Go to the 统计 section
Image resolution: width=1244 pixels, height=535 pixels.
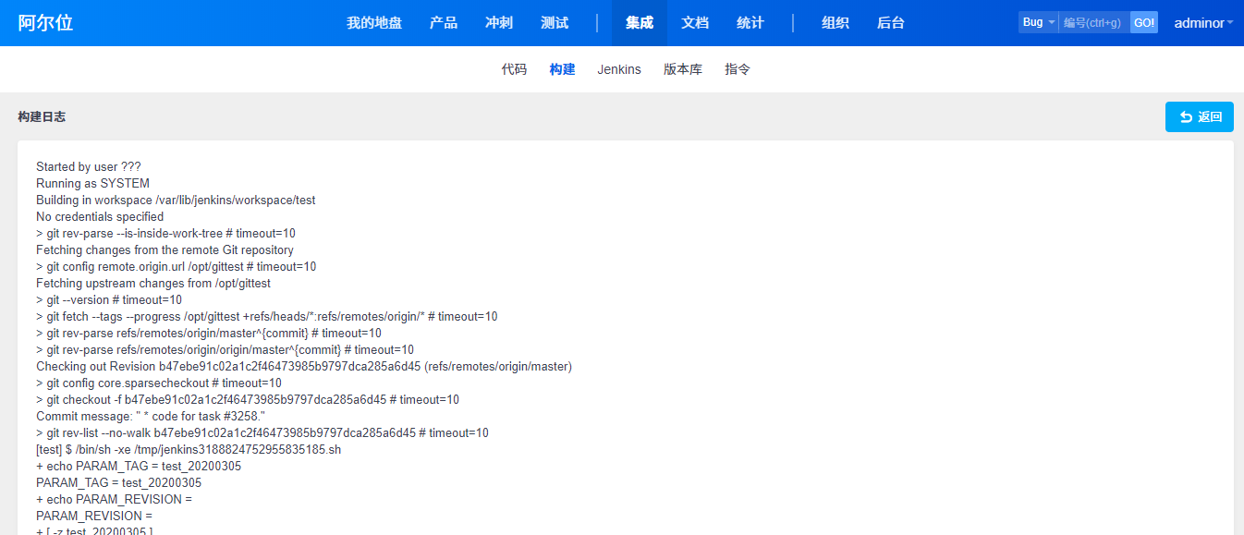pyautogui.click(x=750, y=23)
